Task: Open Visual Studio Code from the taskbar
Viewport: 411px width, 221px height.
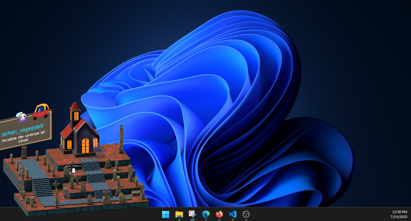Action: (233, 214)
